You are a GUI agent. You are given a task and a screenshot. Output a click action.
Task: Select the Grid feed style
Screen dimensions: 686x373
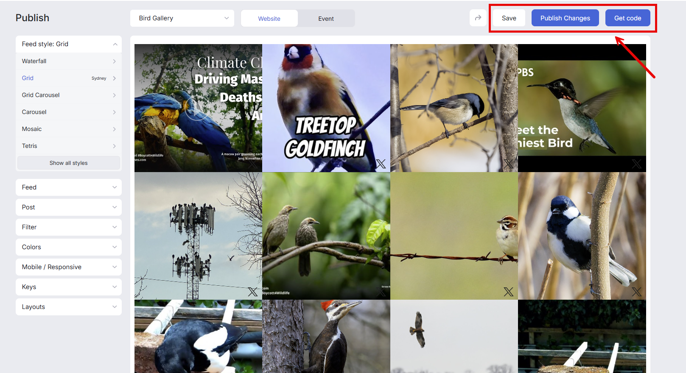(69, 78)
